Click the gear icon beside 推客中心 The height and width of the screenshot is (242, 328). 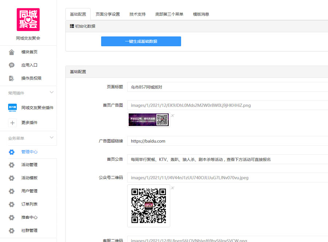pyautogui.click(x=12, y=218)
